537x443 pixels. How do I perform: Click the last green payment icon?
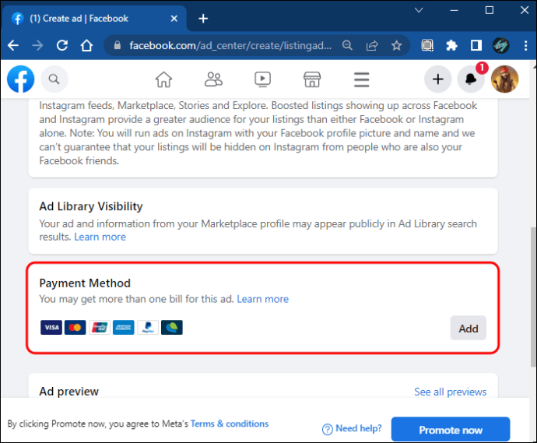pyautogui.click(x=172, y=328)
